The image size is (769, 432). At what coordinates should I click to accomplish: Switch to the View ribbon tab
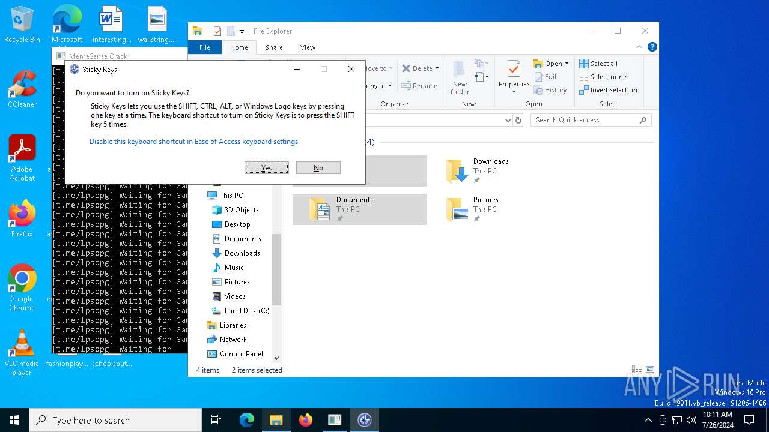308,47
